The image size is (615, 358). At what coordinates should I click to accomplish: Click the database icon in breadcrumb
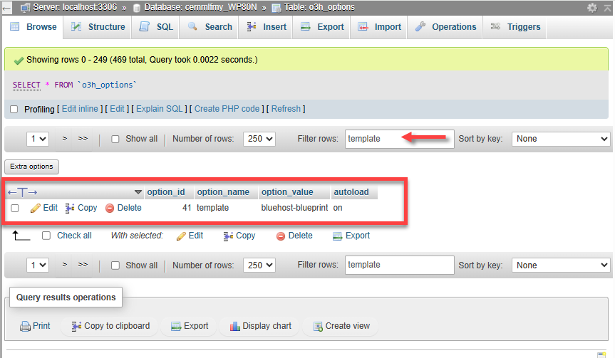pyautogui.click(x=137, y=8)
